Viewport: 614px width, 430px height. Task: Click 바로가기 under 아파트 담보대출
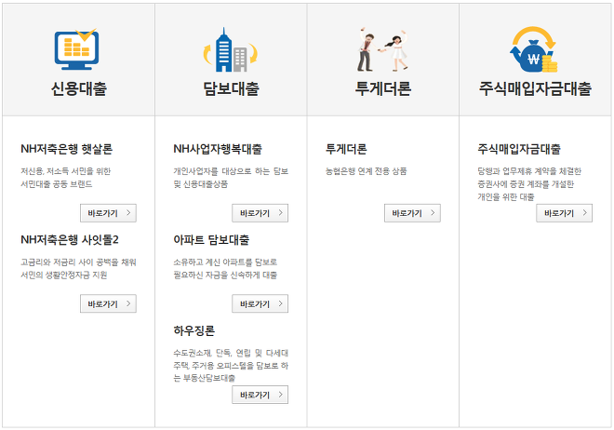(x=260, y=303)
